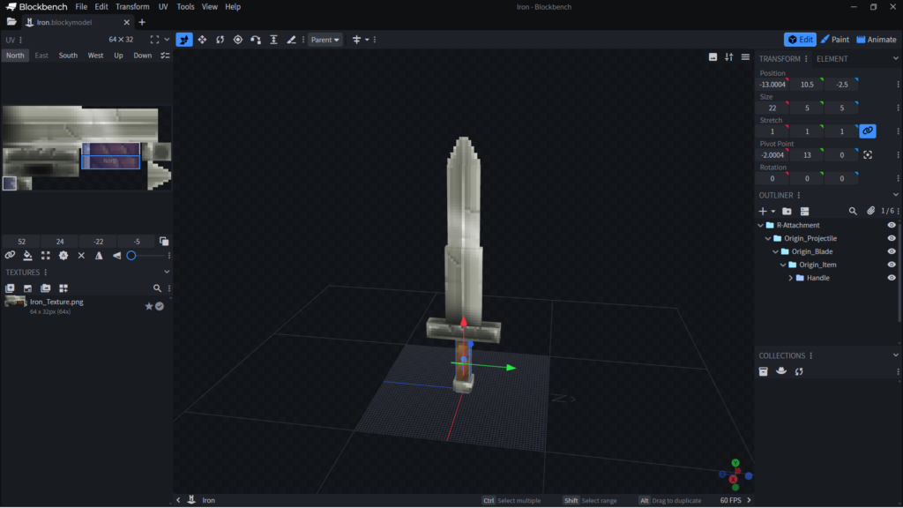Click the Add Group folder icon in Outliner

[x=787, y=212]
